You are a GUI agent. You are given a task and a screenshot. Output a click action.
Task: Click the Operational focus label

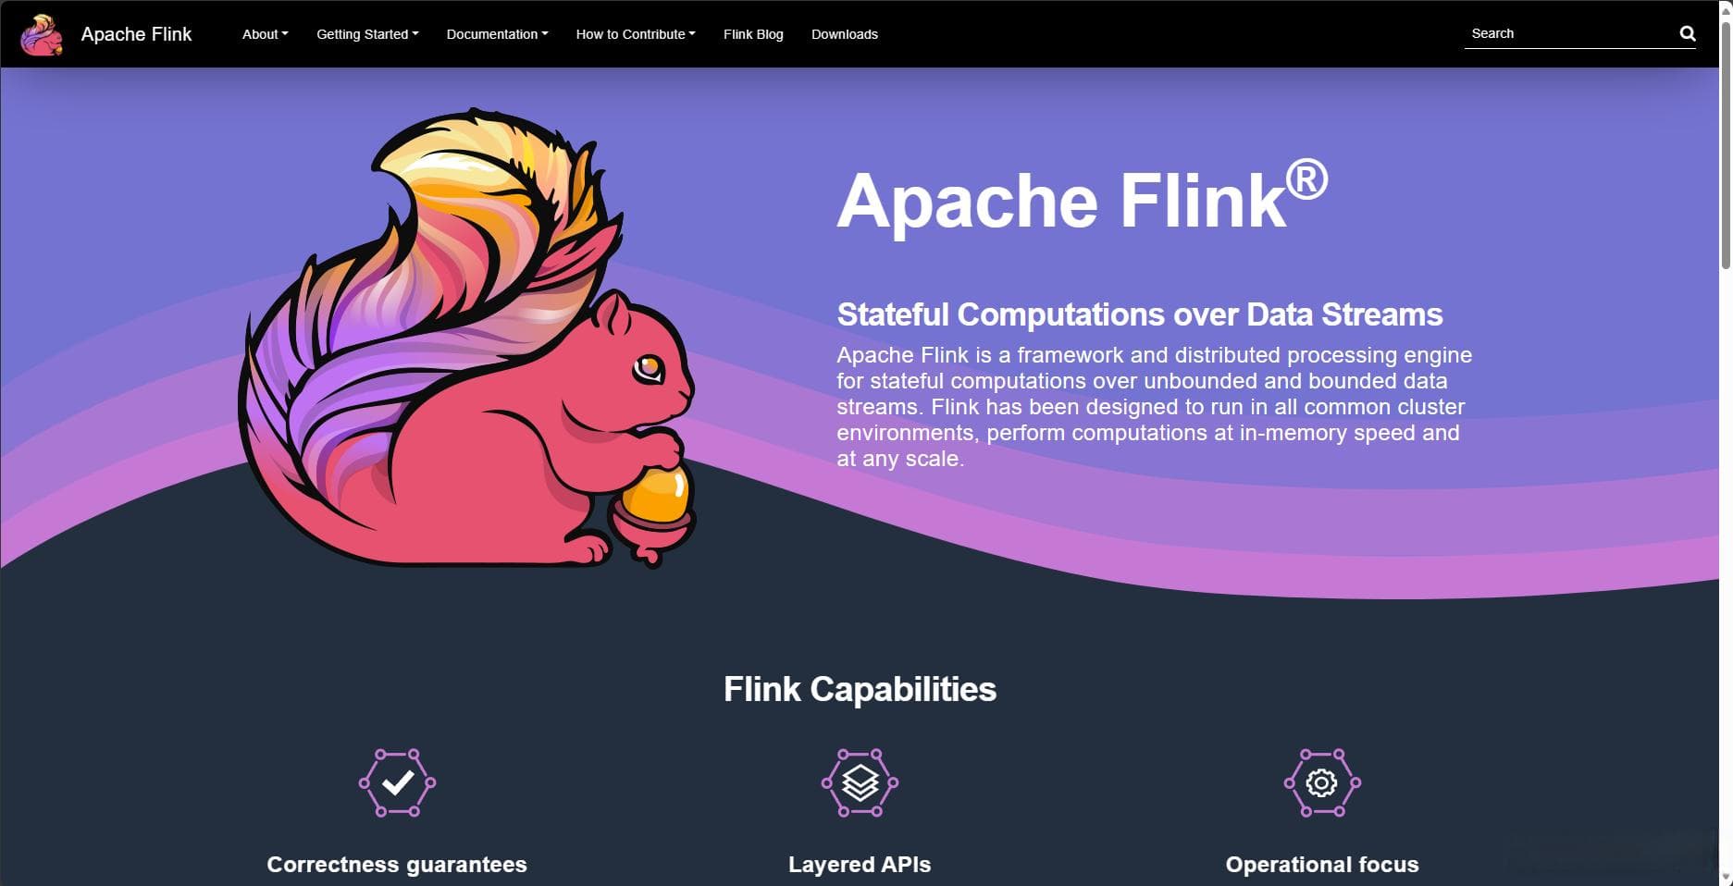pyautogui.click(x=1322, y=865)
